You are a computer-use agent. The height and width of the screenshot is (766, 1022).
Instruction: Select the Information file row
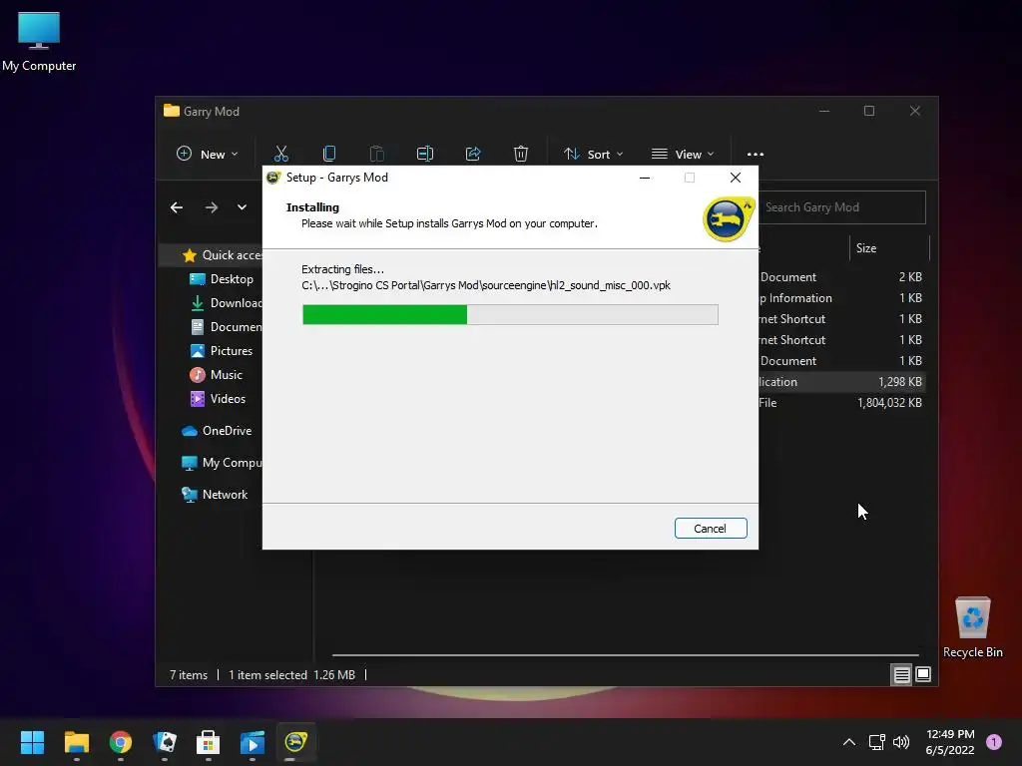pos(842,297)
